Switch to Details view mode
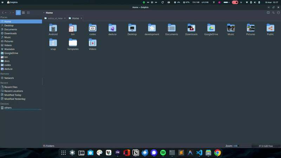 [x=28, y=13]
